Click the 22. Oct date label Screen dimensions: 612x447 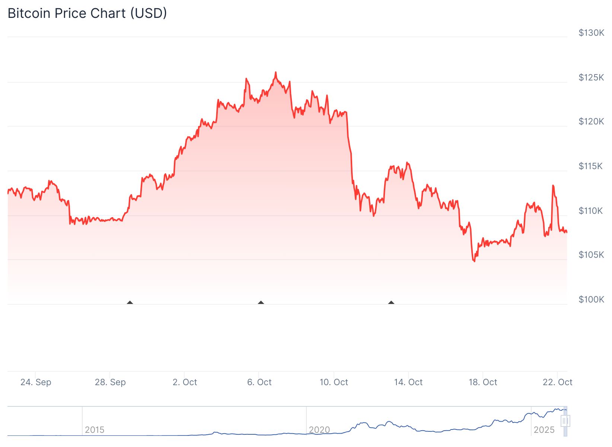(557, 382)
